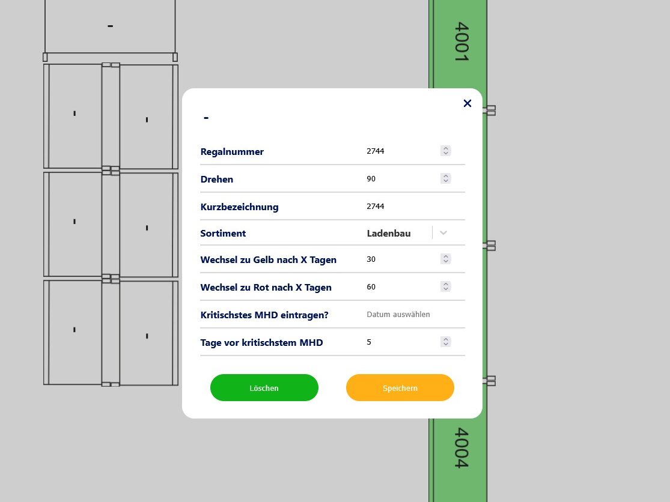
Task: Close the shelf settings dialog
Action: pos(467,103)
